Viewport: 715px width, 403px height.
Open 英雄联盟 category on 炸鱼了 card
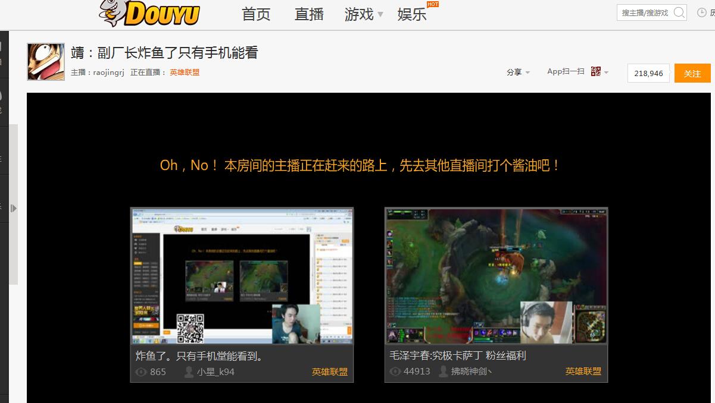coord(330,372)
